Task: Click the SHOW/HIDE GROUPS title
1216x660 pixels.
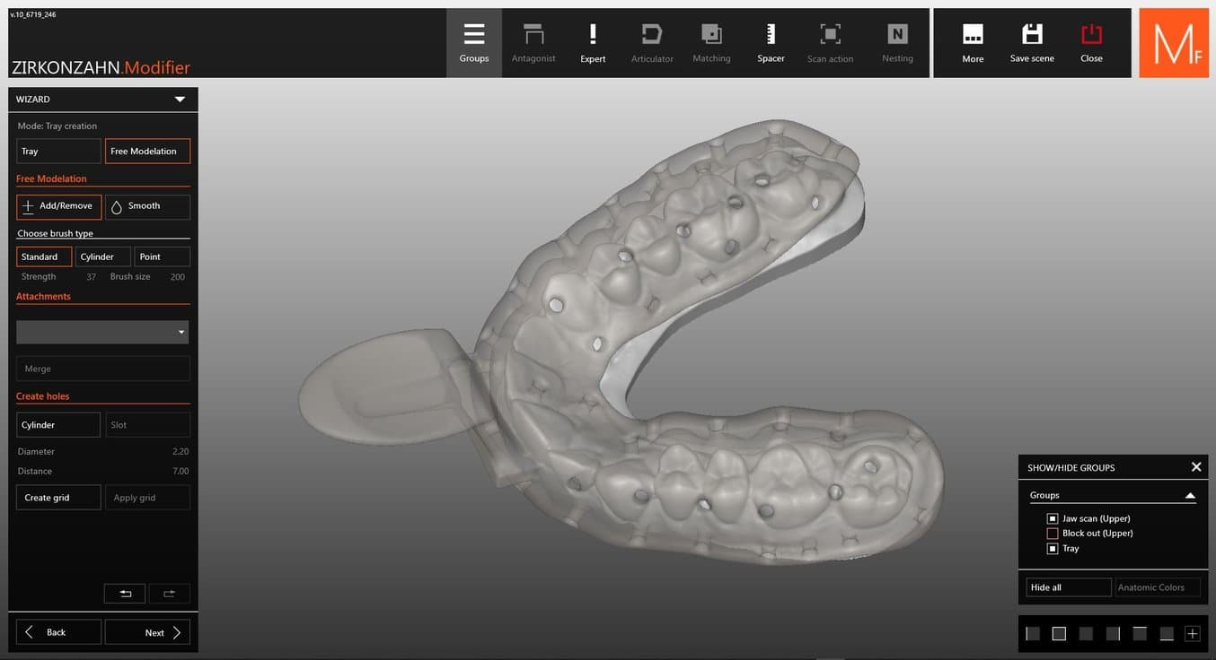Action: point(1071,468)
